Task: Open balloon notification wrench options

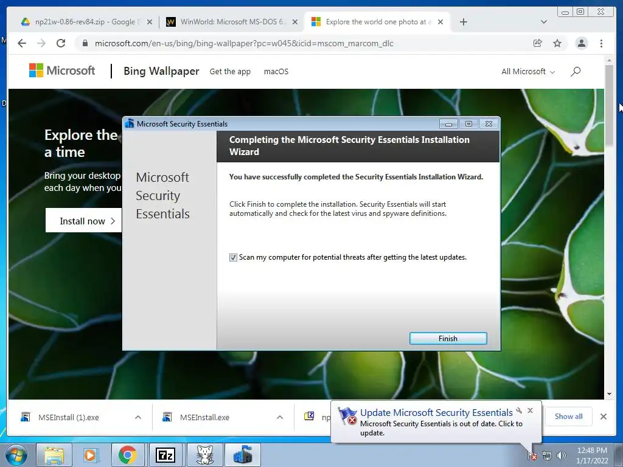Action: [519, 410]
